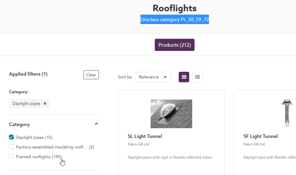The height and width of the screenshot is (175, 296).
Task: Remove the Daylight pipes filter chip
Action: 45,103
